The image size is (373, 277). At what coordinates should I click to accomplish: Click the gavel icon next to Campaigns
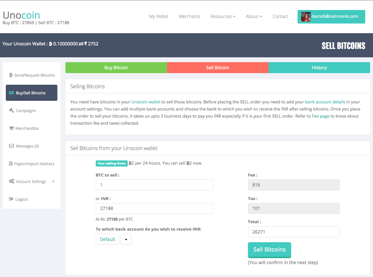(x=11, y=110)
